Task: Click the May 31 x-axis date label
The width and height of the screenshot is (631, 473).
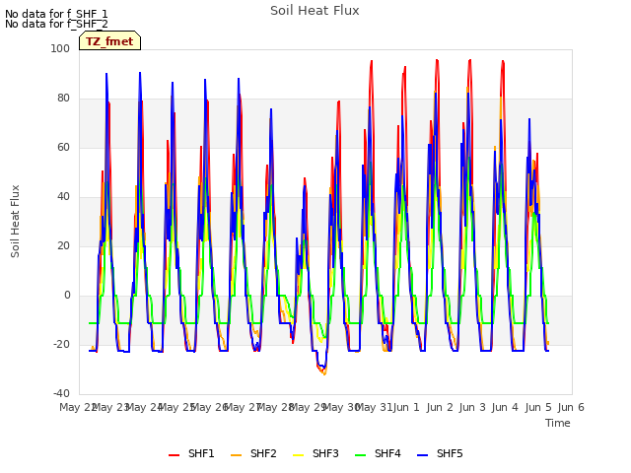Action: (375, 407)
